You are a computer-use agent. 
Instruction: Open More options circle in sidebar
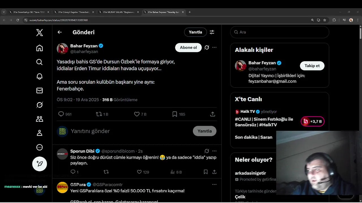point(40,147)
